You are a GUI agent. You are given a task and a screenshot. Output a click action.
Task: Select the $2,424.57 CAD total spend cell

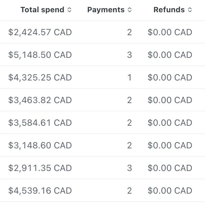pos(40,32)
